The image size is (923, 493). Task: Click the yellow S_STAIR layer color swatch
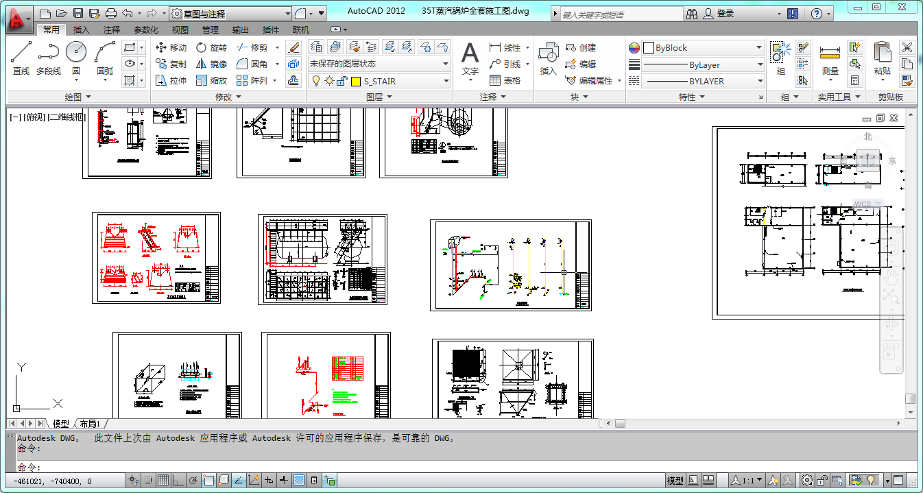click(356, 81)
